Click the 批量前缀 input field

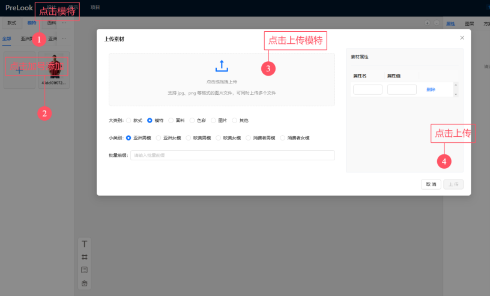click(232, 156)
